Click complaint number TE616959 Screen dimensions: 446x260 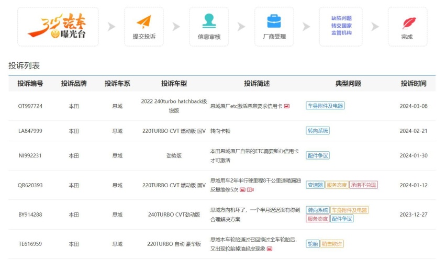[30, 244]
